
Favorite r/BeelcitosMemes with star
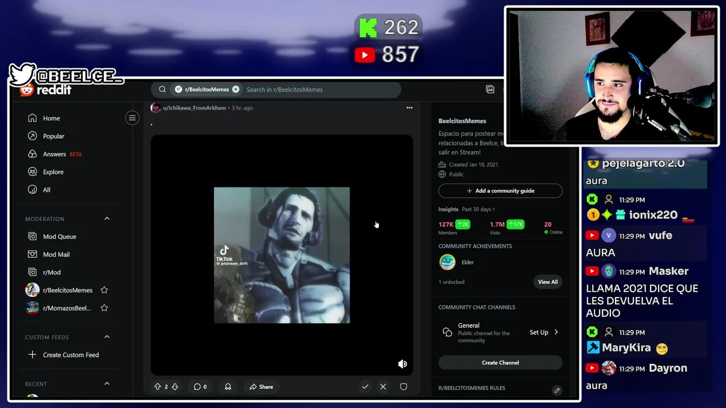(104, 290)
